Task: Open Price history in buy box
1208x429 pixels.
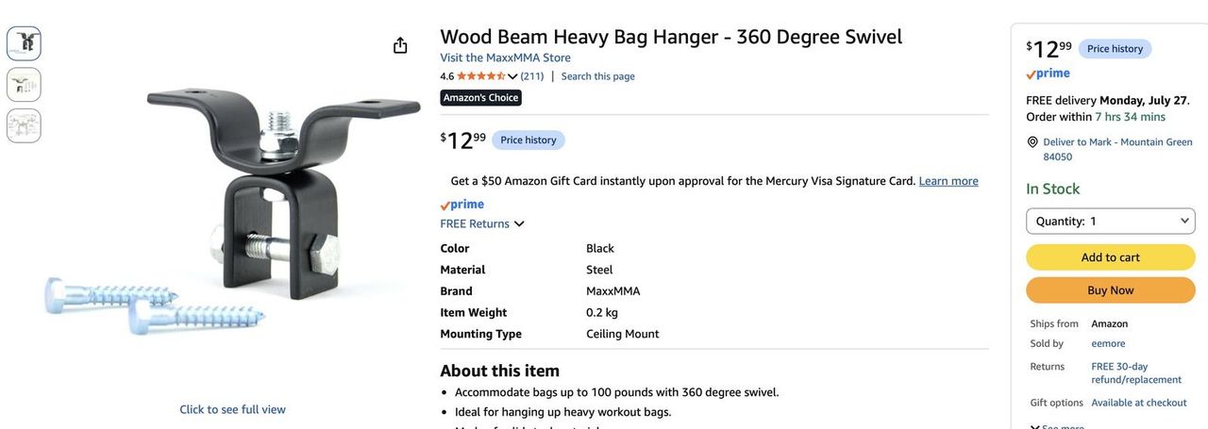Action: tap(1115, 49)
